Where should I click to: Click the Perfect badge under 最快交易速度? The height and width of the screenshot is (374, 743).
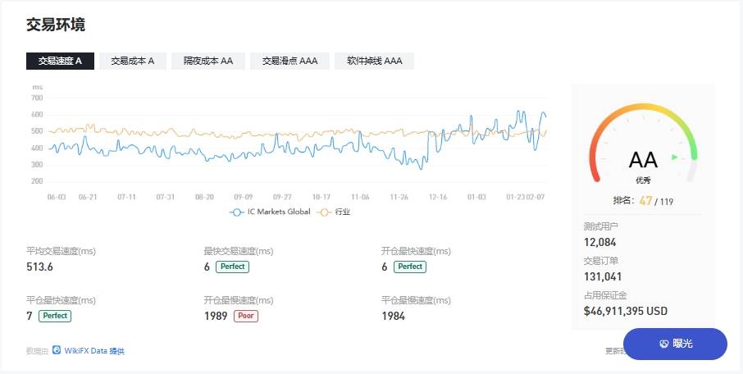(233, 267)
